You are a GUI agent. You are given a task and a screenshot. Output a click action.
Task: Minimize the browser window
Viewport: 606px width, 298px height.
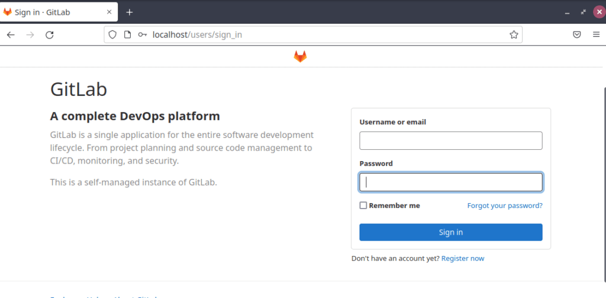[567, 12]
